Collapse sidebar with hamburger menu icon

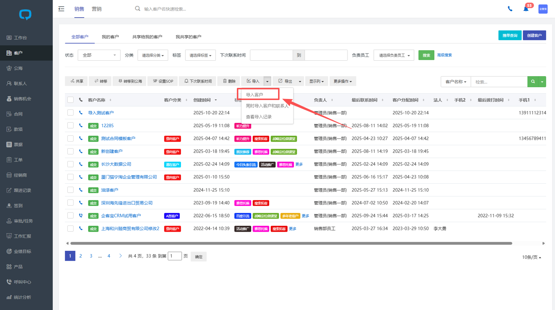click(61, 9)
